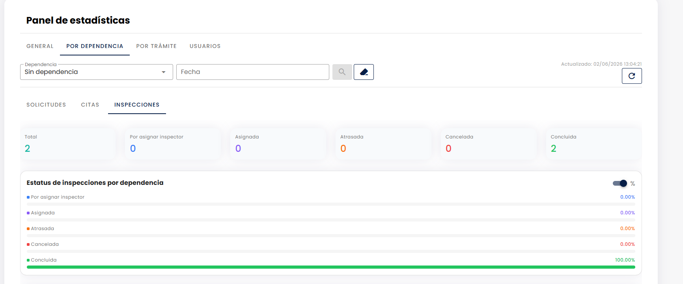
Task: Open the CITAS sub-tab
Action: [x=90, y=105]
